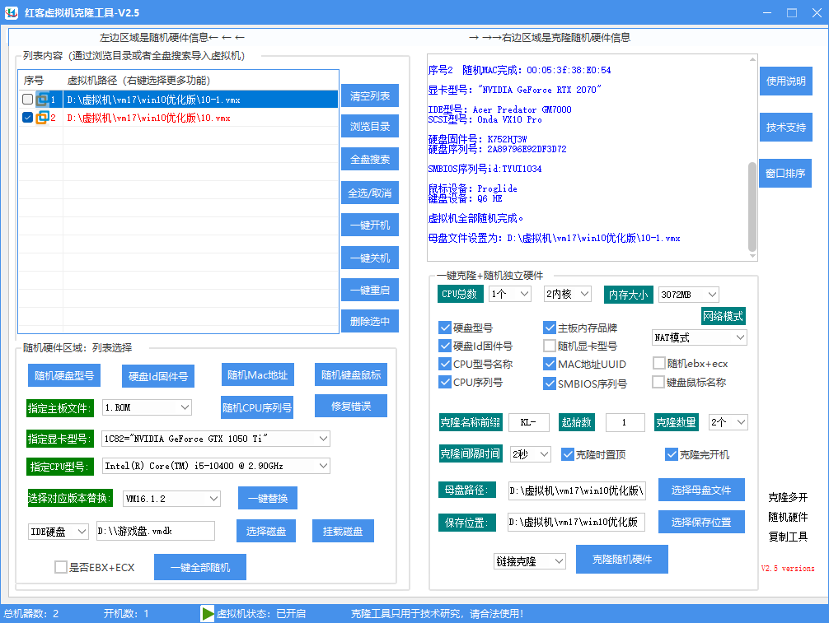Toggle the 是否EBX+ECX checkbox

(x=61, y=567)
